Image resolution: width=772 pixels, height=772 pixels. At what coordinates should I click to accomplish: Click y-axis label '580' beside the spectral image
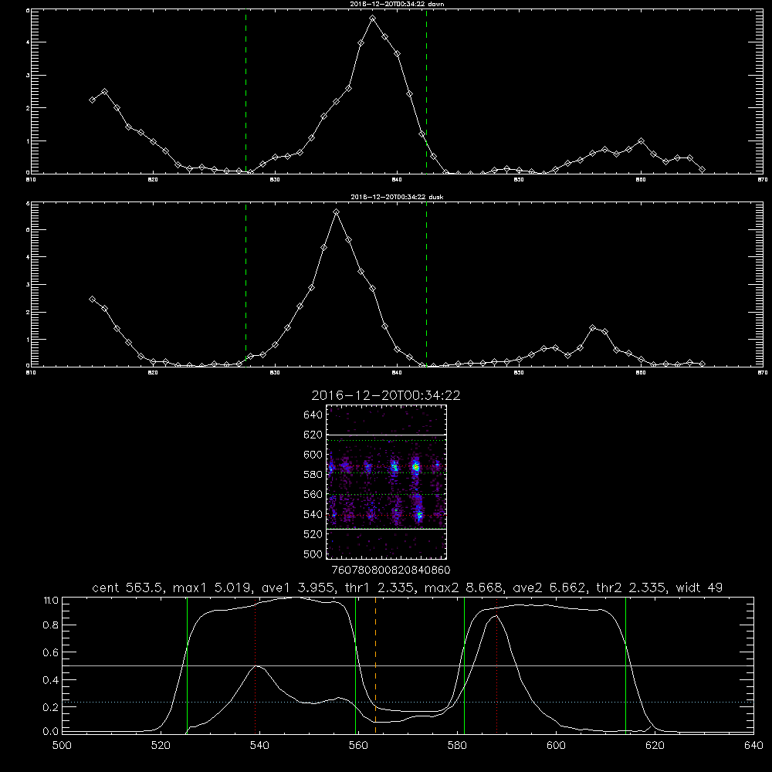point(313,475)
